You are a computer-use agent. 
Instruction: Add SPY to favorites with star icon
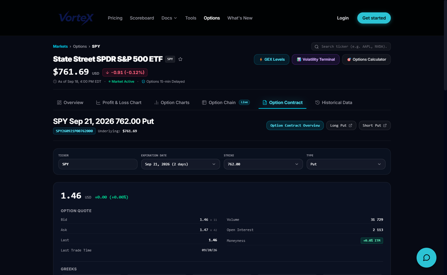(x=180, y=59)
